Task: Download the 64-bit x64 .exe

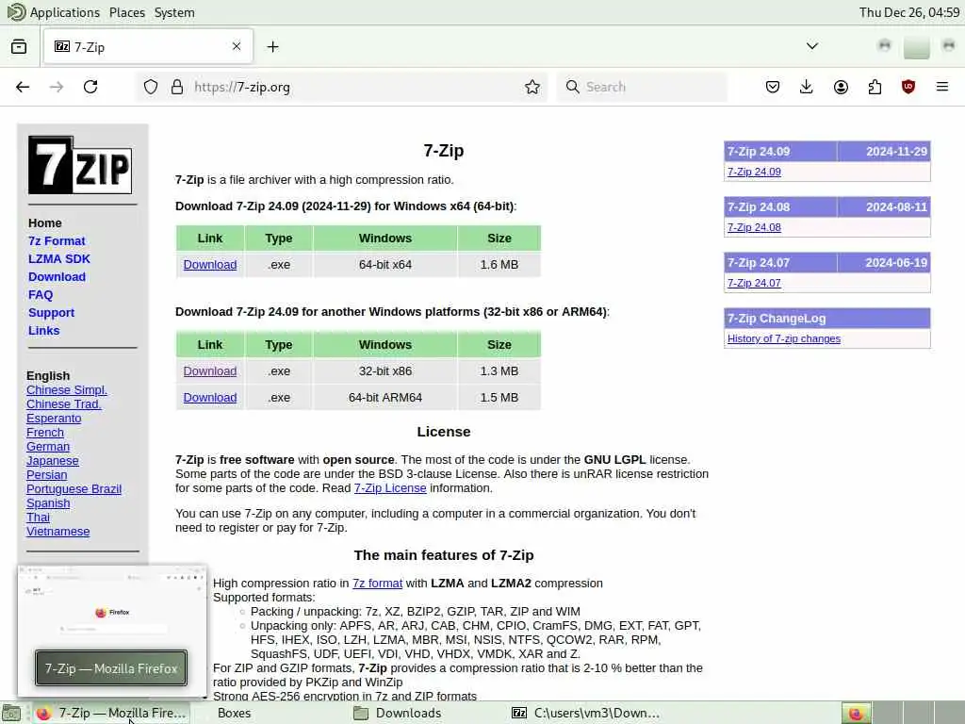Action: pos(210,265)
